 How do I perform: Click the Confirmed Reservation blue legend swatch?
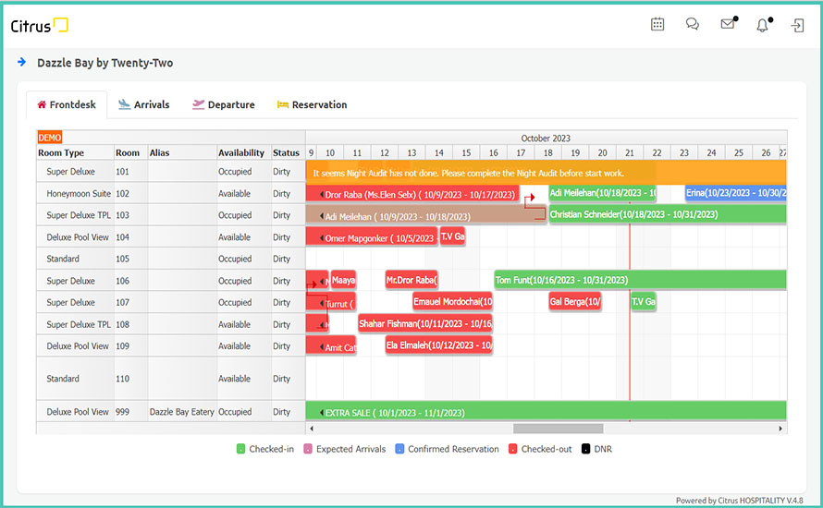click(399, 450)
